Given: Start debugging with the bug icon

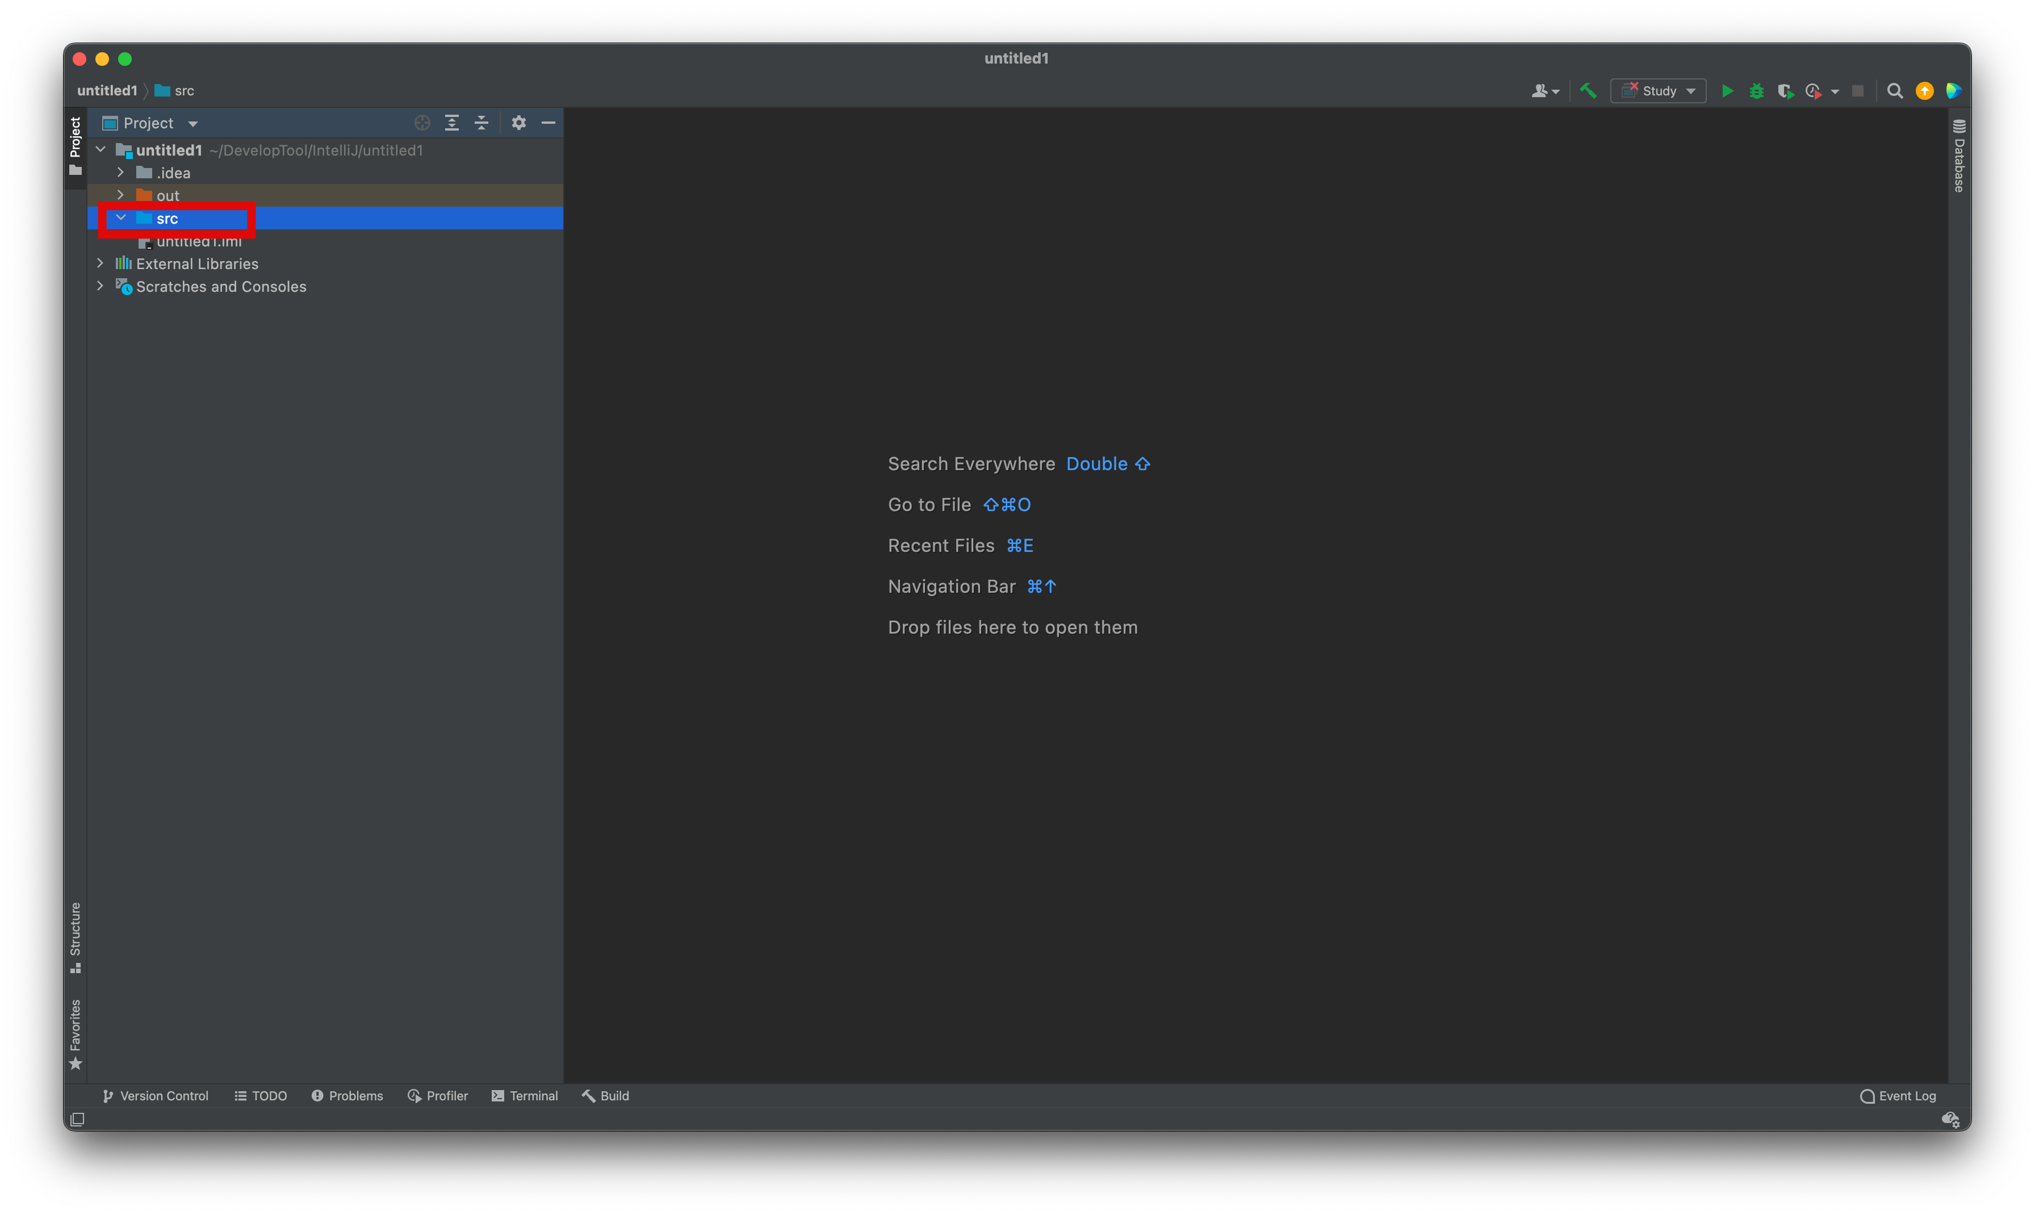Looking at the screenshot, I should coord(1756,91).
